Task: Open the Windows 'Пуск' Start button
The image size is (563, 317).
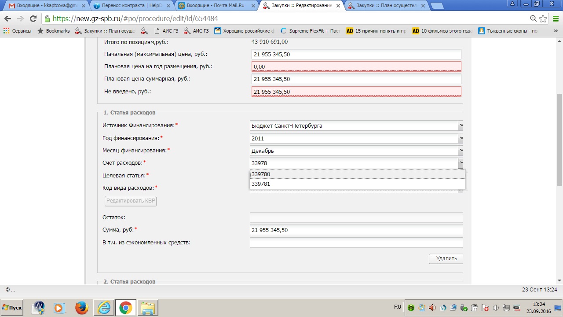Action: [x=12, y=307]
